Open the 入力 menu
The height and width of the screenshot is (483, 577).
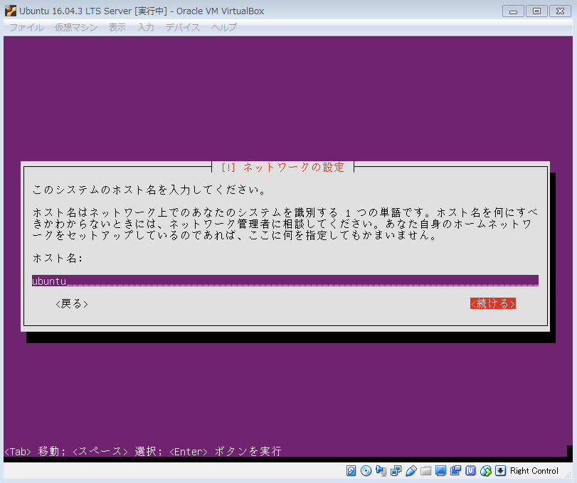(146, 27)
